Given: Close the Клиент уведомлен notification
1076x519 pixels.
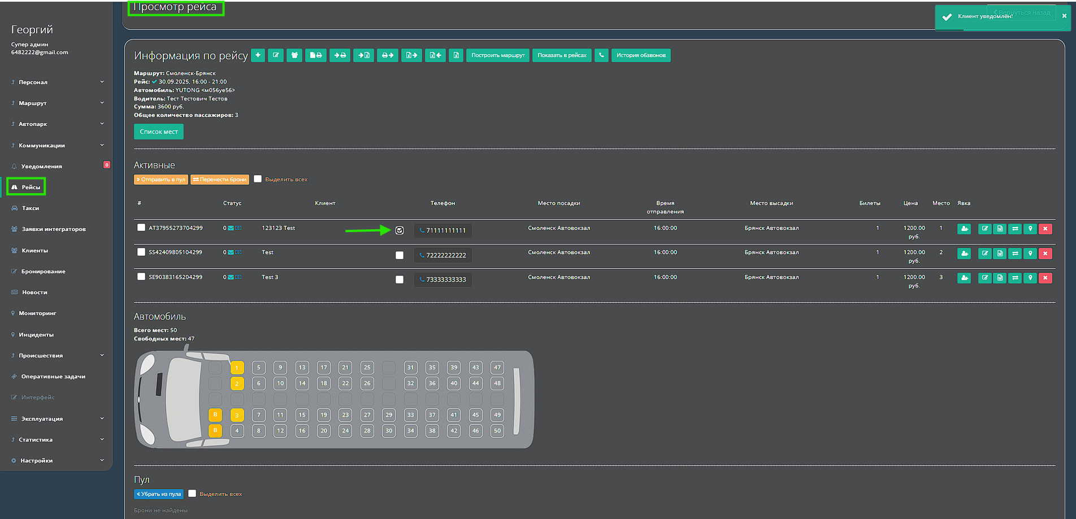Looking at the screenshot, I should [x=1064, y=16].
